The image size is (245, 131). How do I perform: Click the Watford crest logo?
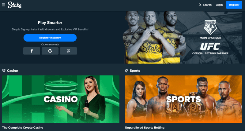[x=210, y=27]
